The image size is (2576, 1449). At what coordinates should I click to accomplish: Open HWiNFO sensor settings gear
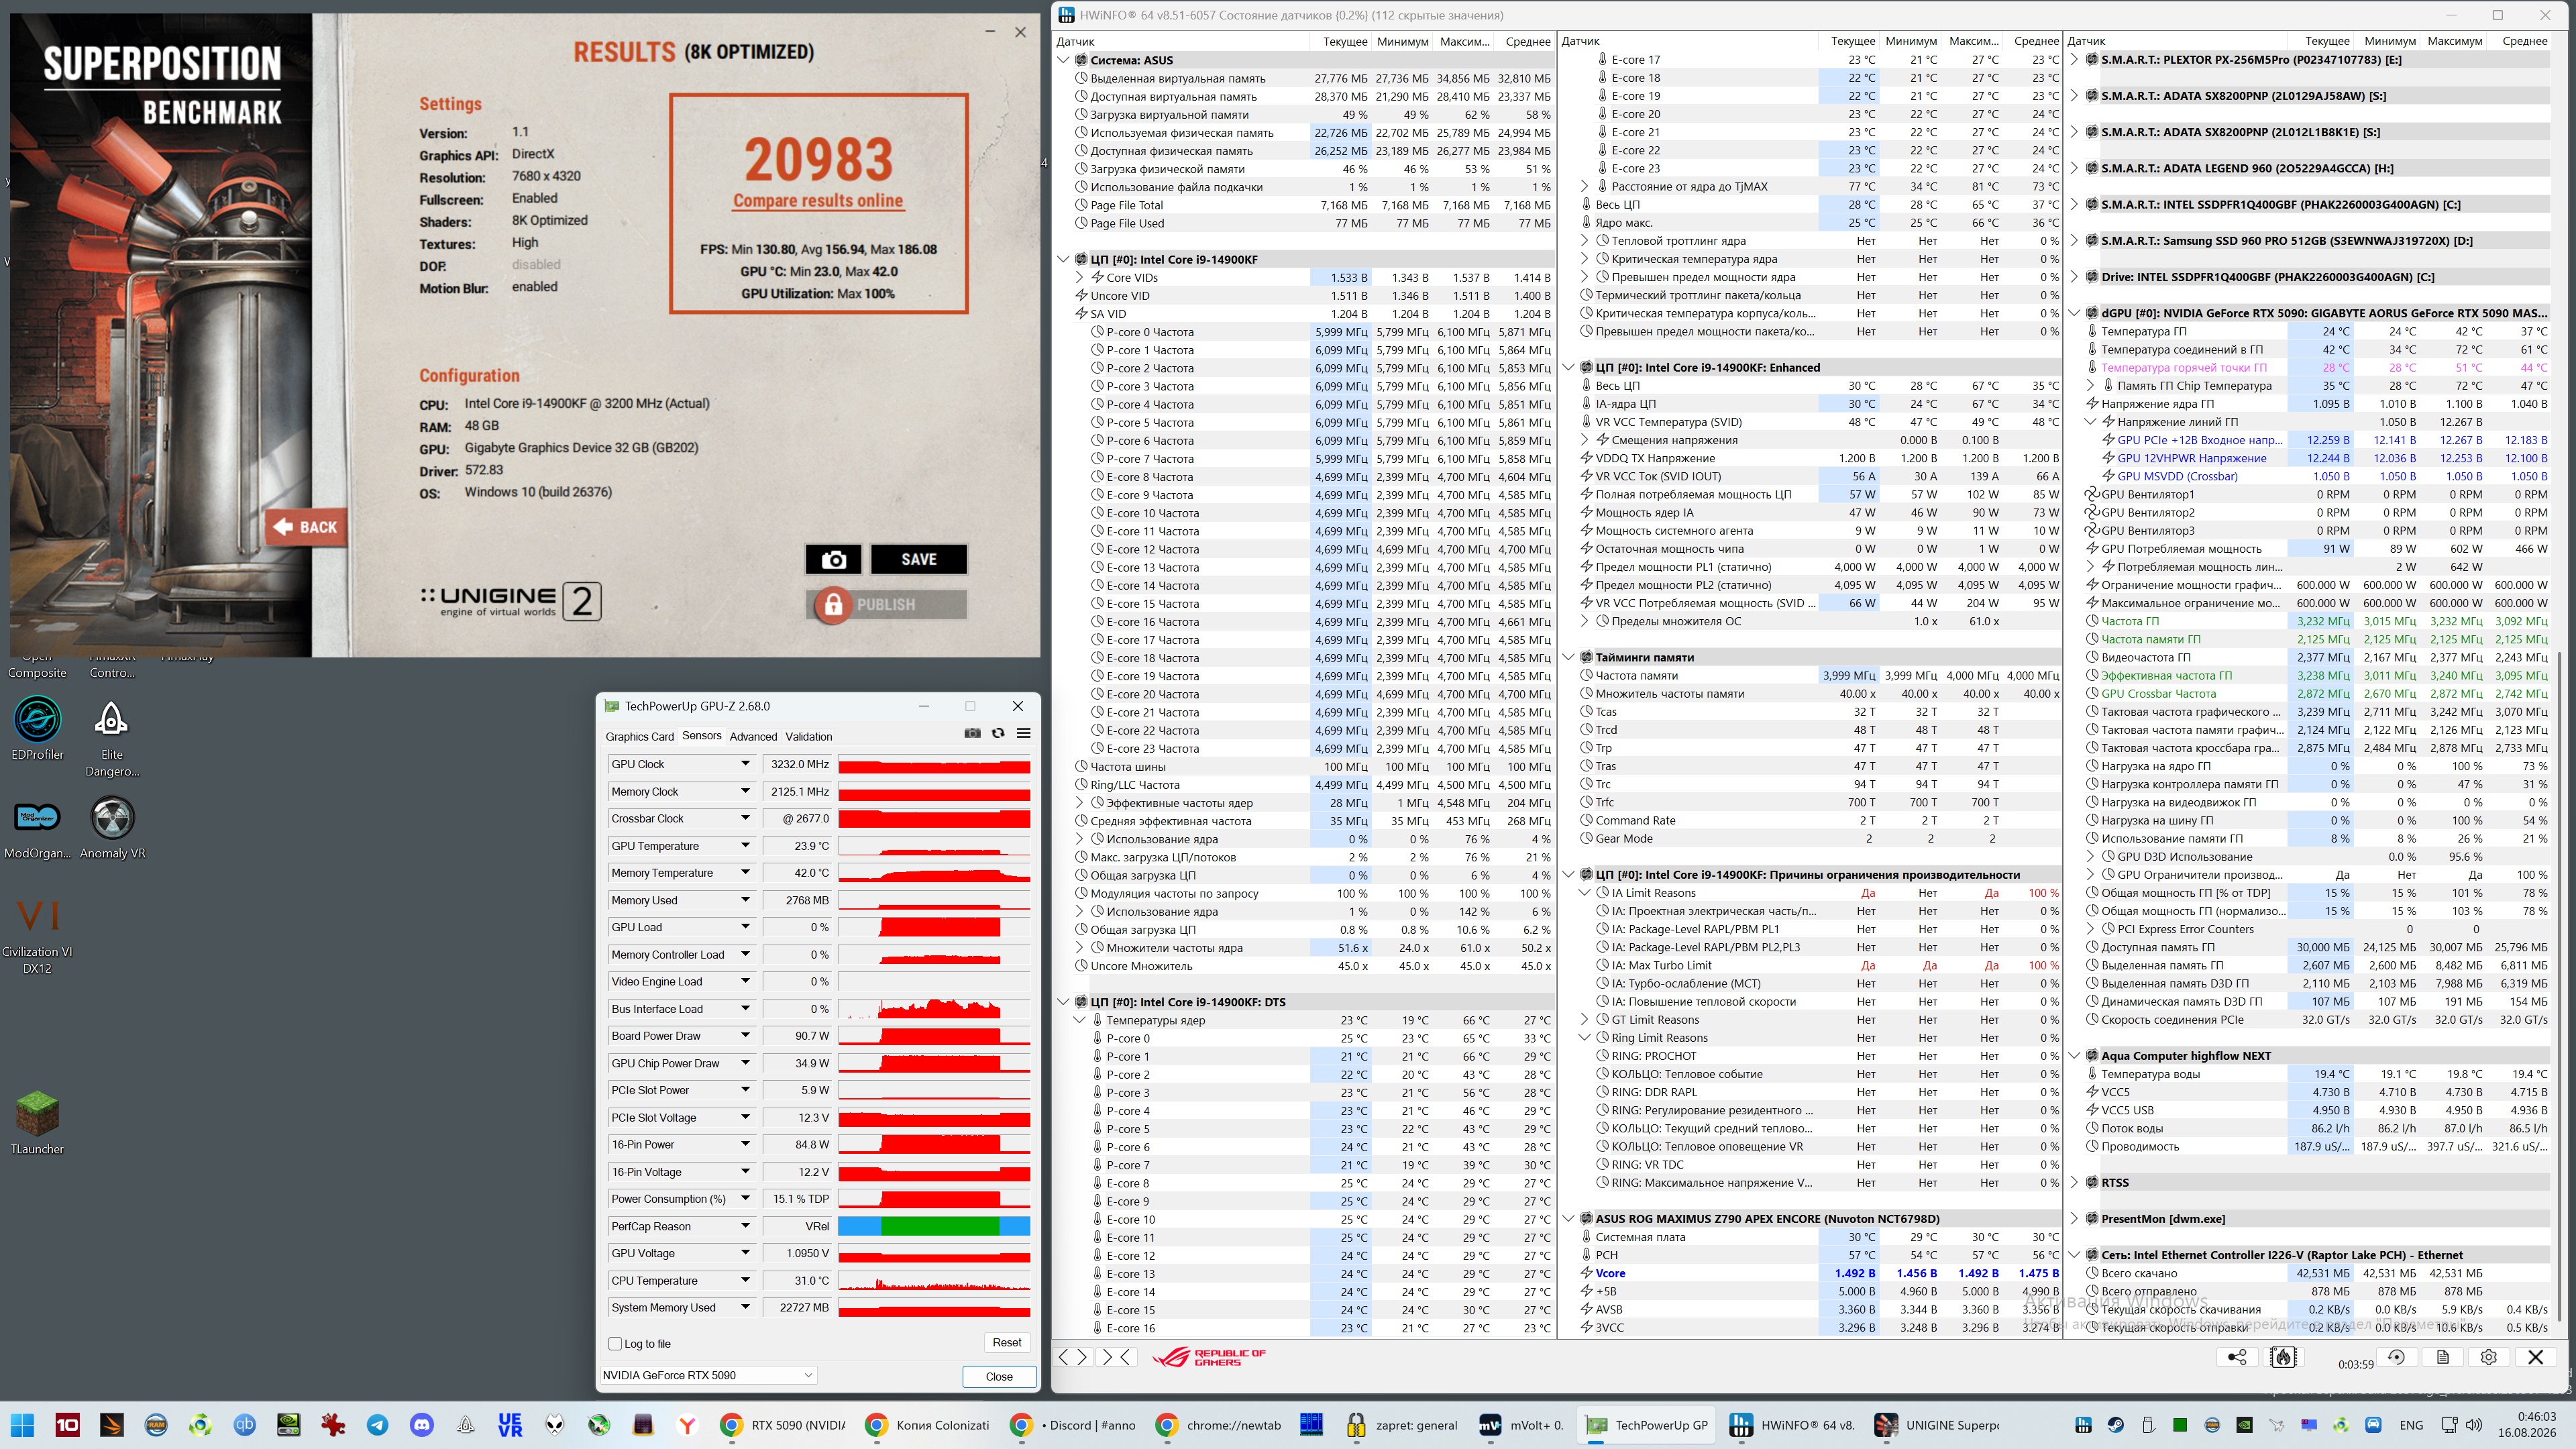point(2488,1357)
